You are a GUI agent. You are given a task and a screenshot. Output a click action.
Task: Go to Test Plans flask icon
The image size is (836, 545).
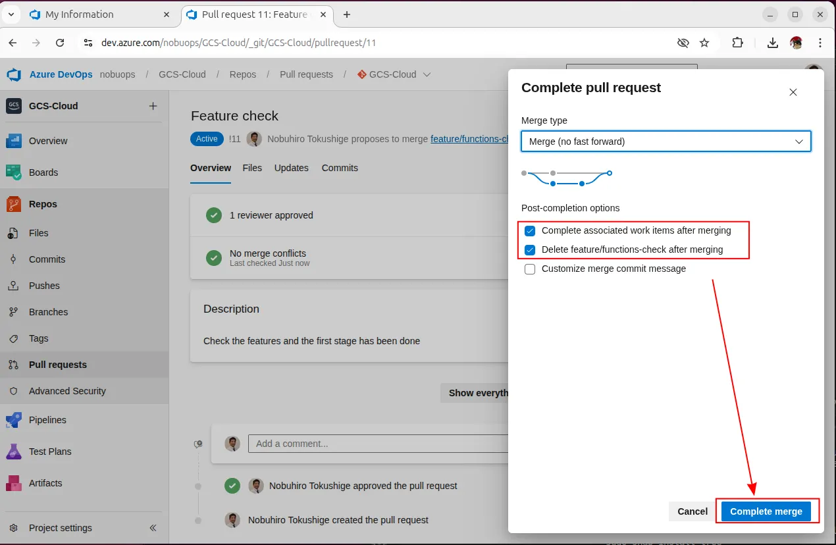(14, 452)
